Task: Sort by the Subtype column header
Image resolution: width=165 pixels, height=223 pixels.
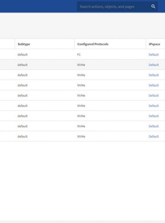Action: [24, 44]
